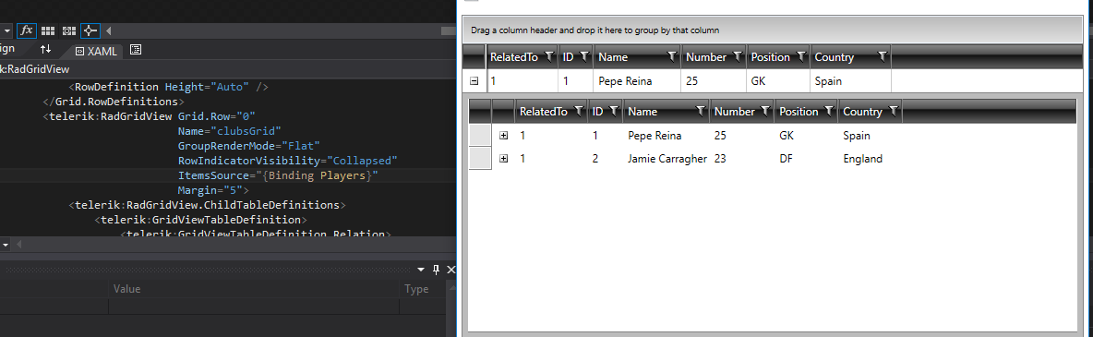Open filter for Country column in parent grid

[x=883, y=56]
